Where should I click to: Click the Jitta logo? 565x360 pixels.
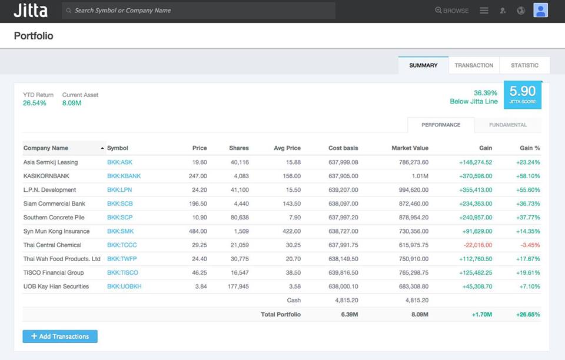30,11
